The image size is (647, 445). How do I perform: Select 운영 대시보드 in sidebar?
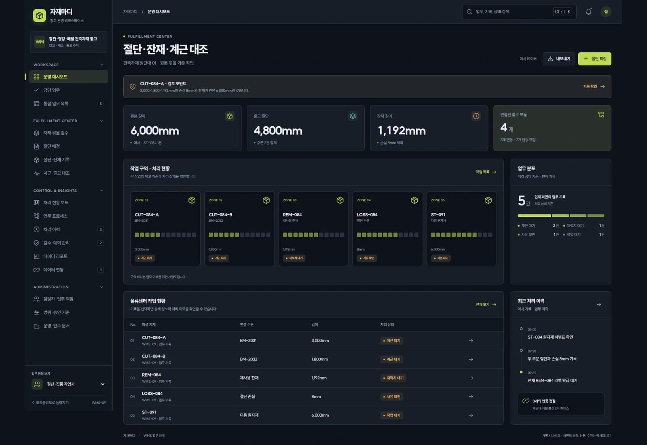point(68,77)
